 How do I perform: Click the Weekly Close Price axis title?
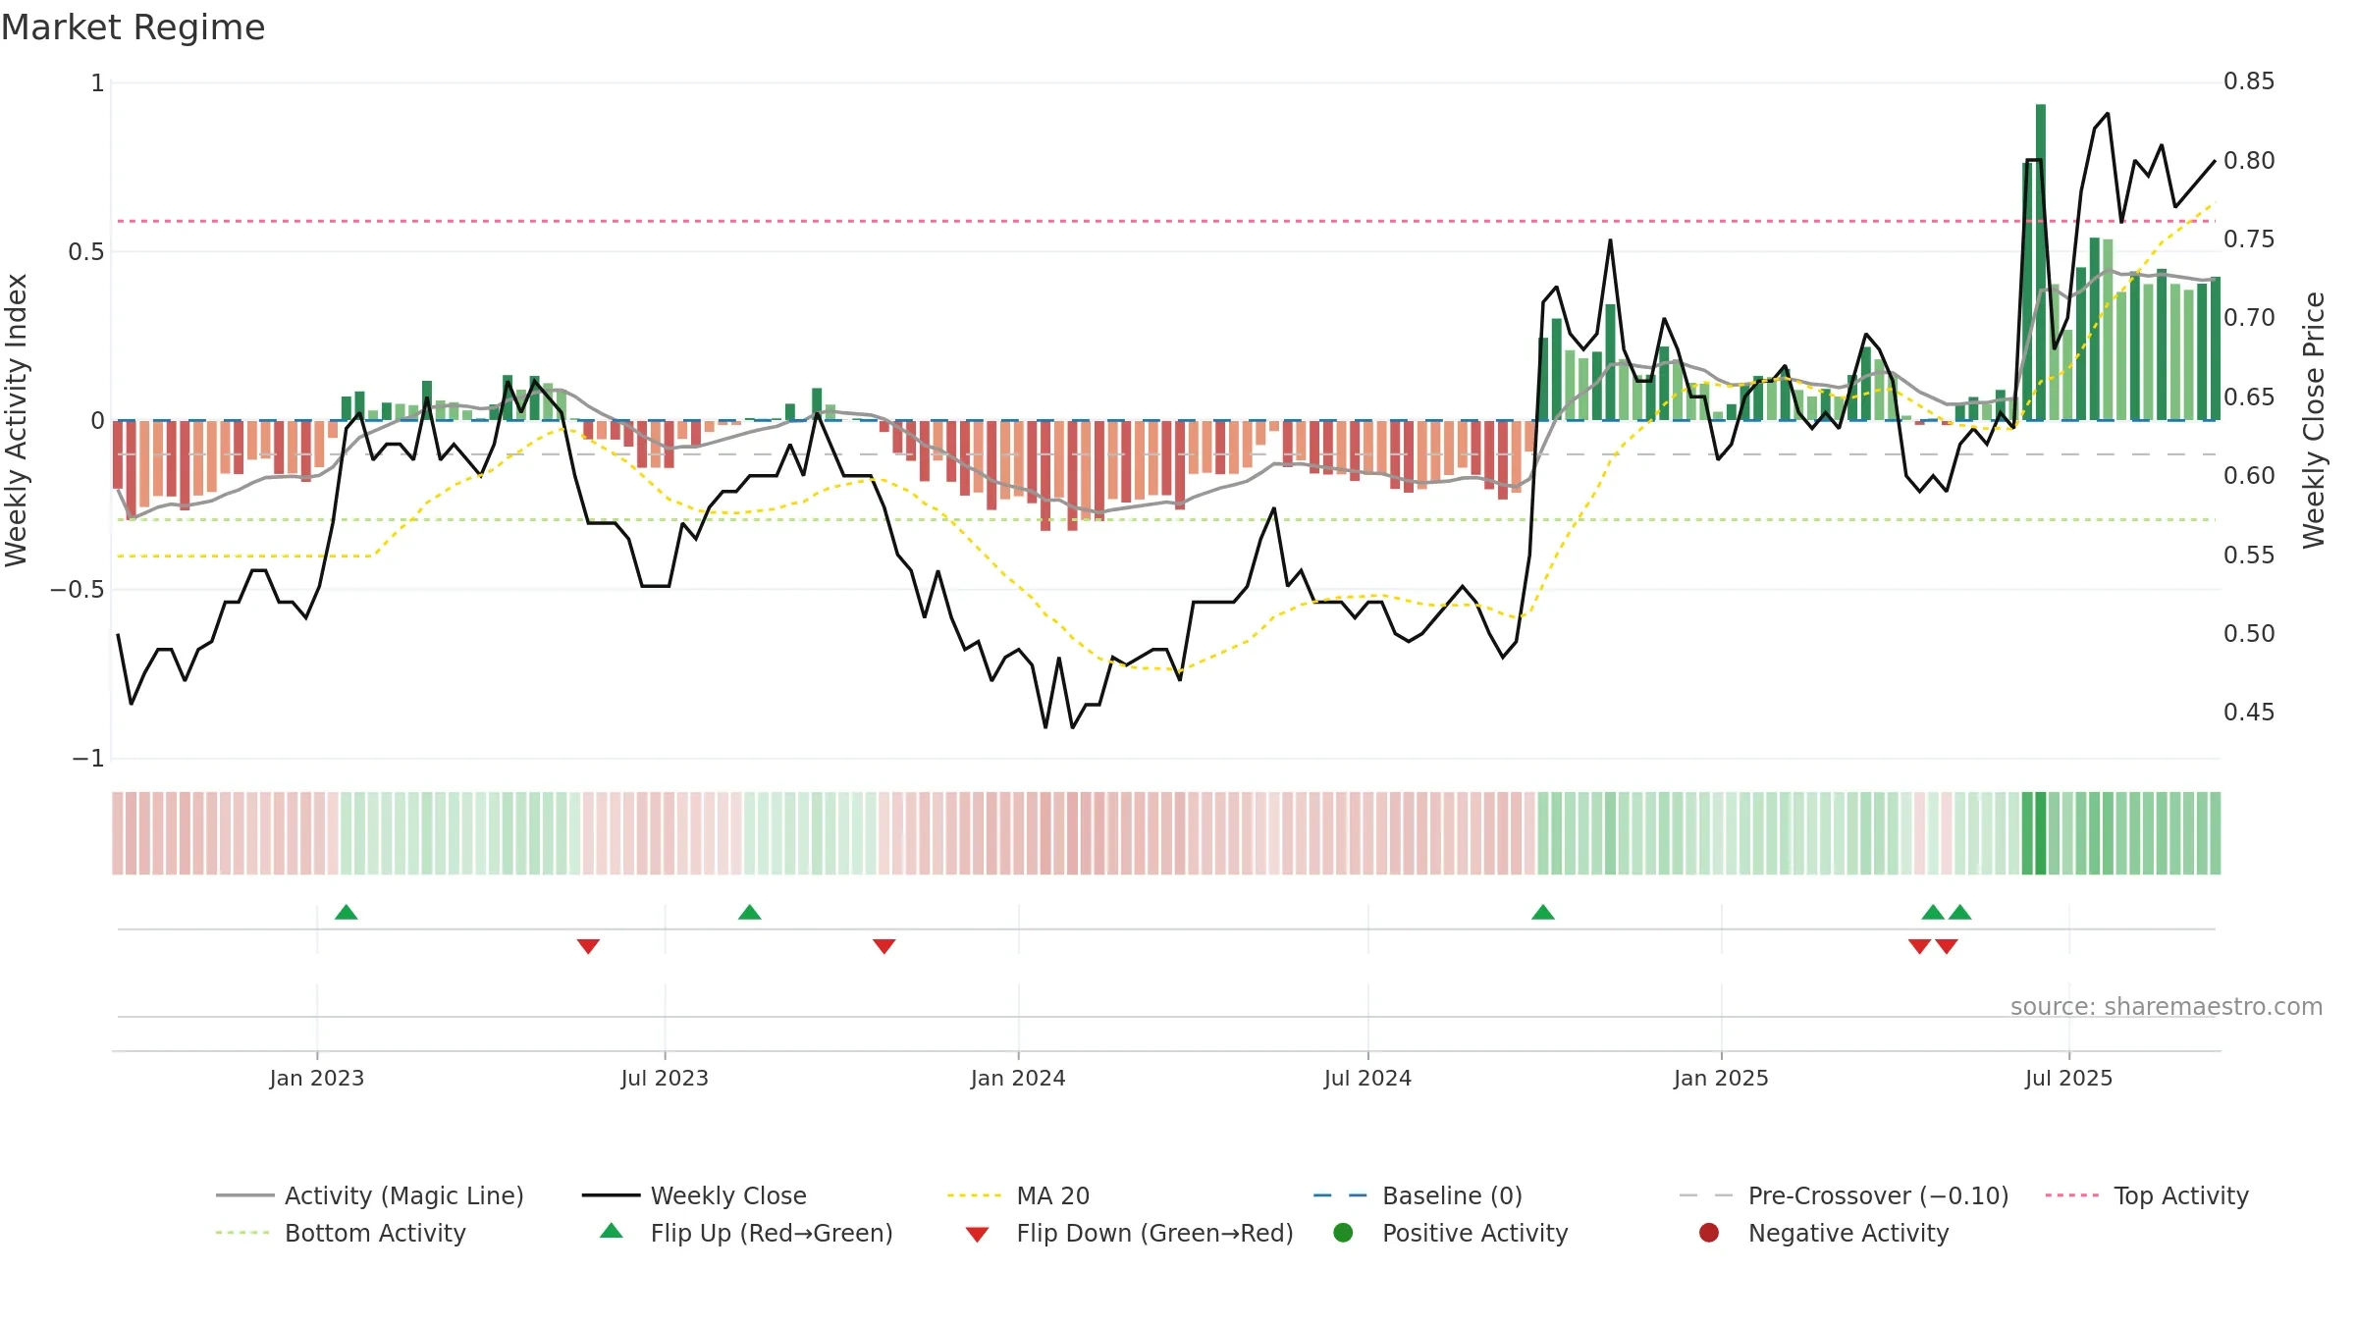2314,420
